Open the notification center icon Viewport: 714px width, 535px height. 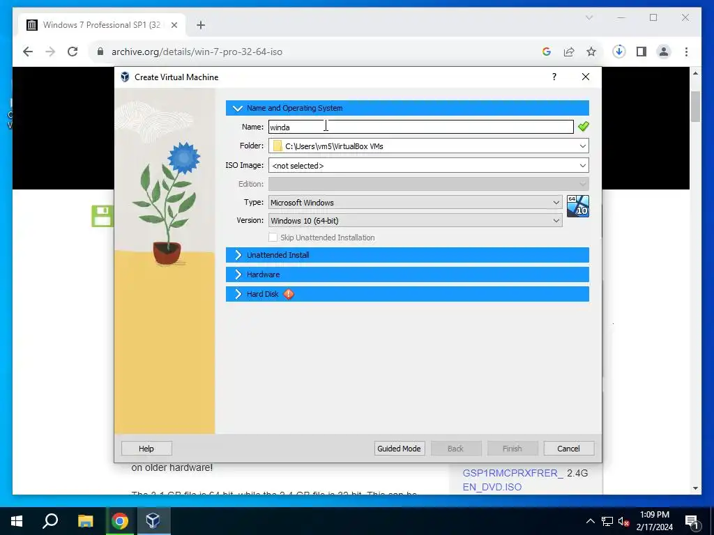coord(691,521)
